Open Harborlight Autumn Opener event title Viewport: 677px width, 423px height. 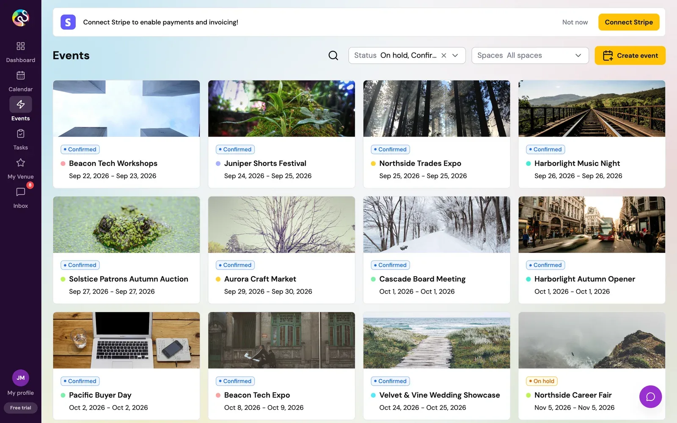585,279
